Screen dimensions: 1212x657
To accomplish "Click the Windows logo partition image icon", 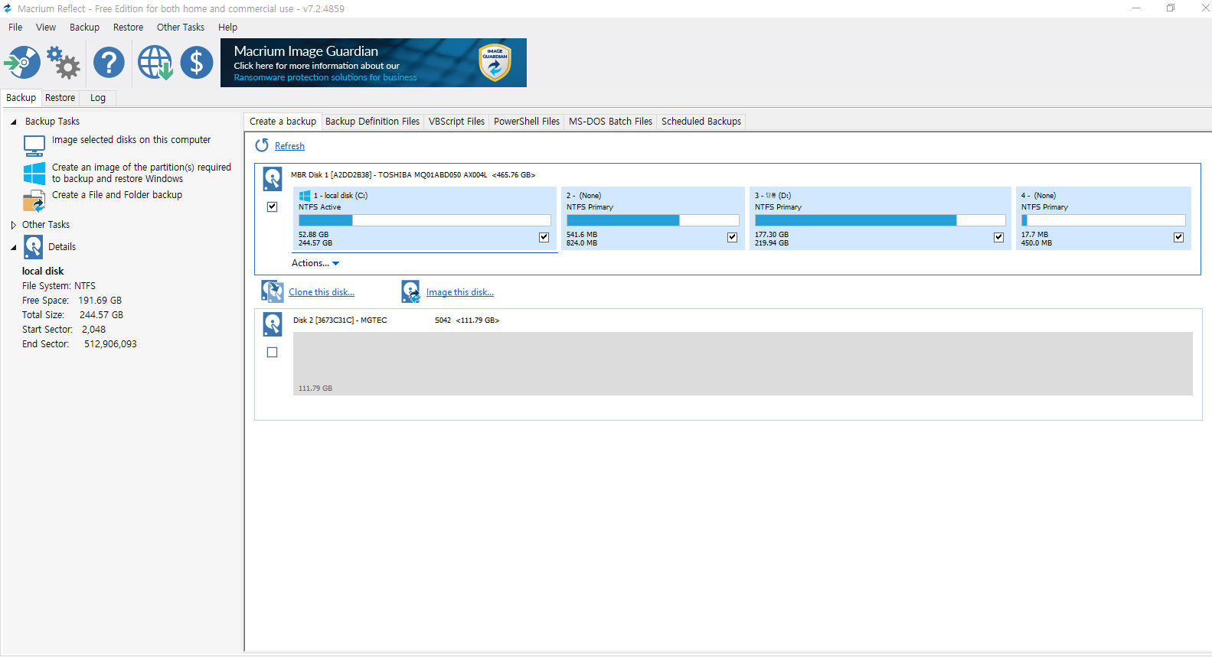I will coord(34,174).
